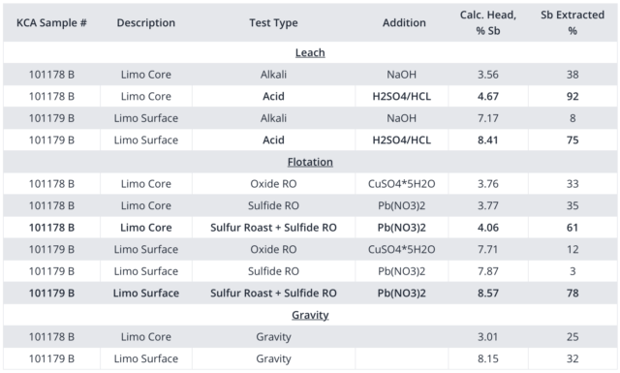This screenshot has width=620, height=373.
Task: Click the Sb Extracted % header
Action: 573,23
